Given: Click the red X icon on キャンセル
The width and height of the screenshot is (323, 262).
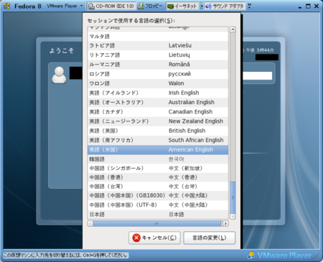Looking at the screenshot, I should [136, 238].
